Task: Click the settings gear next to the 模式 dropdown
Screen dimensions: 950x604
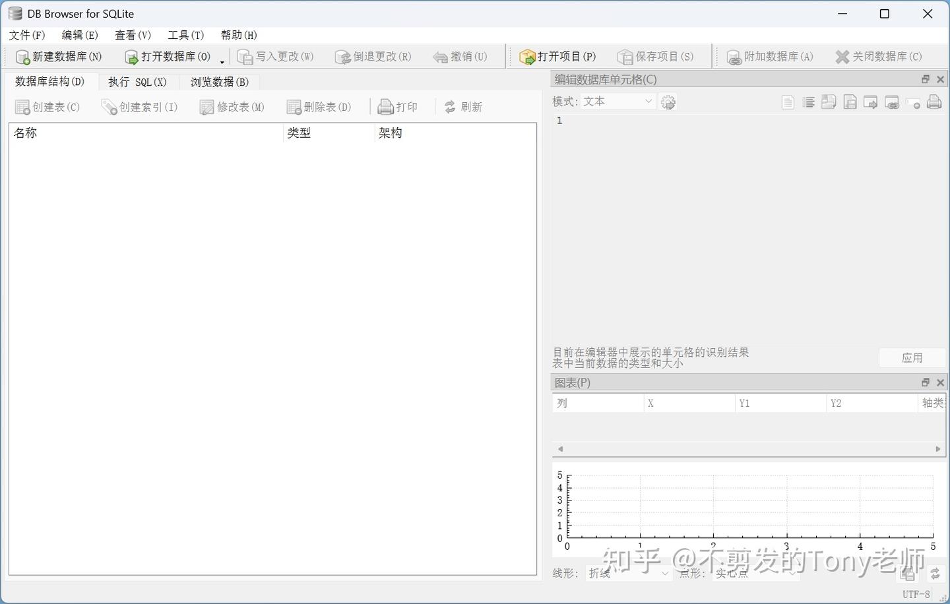Action: point(668,102)
